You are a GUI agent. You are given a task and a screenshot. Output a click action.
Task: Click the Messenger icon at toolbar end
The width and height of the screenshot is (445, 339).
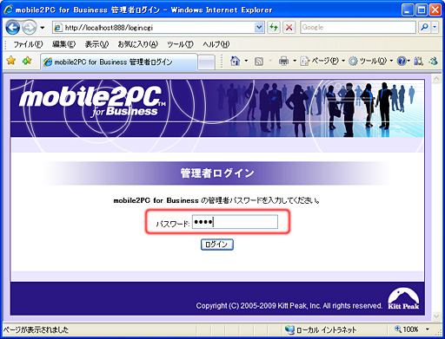point(433,61)
